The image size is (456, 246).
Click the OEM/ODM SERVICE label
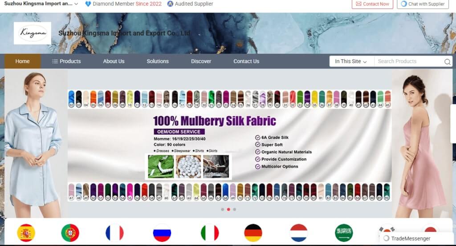point(179,132)
